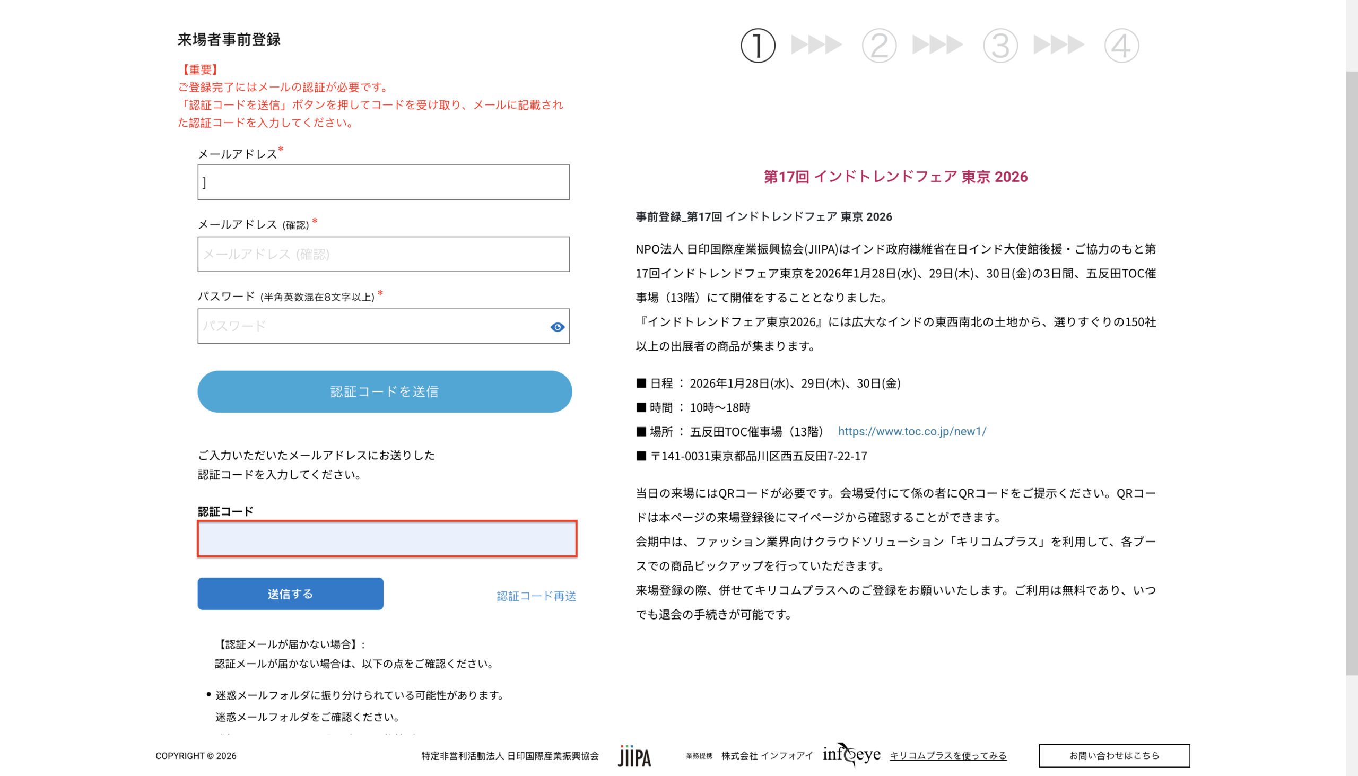Click the JIIPA logo in footer
1358x776 pixels.
[634, 756]
